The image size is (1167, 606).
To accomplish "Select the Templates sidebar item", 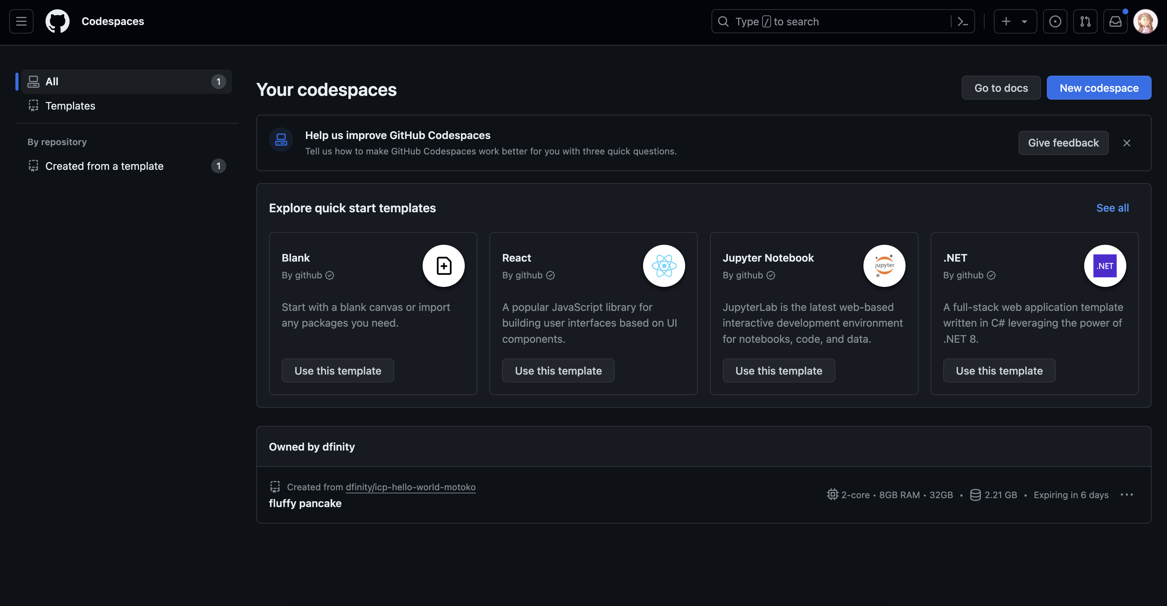I will (126, 105).
